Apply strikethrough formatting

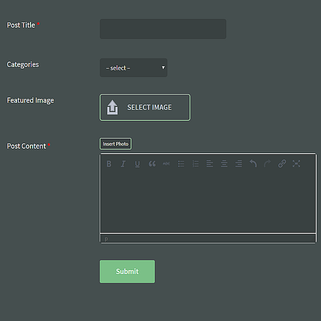pyautogui.click(x=166, y=164)
